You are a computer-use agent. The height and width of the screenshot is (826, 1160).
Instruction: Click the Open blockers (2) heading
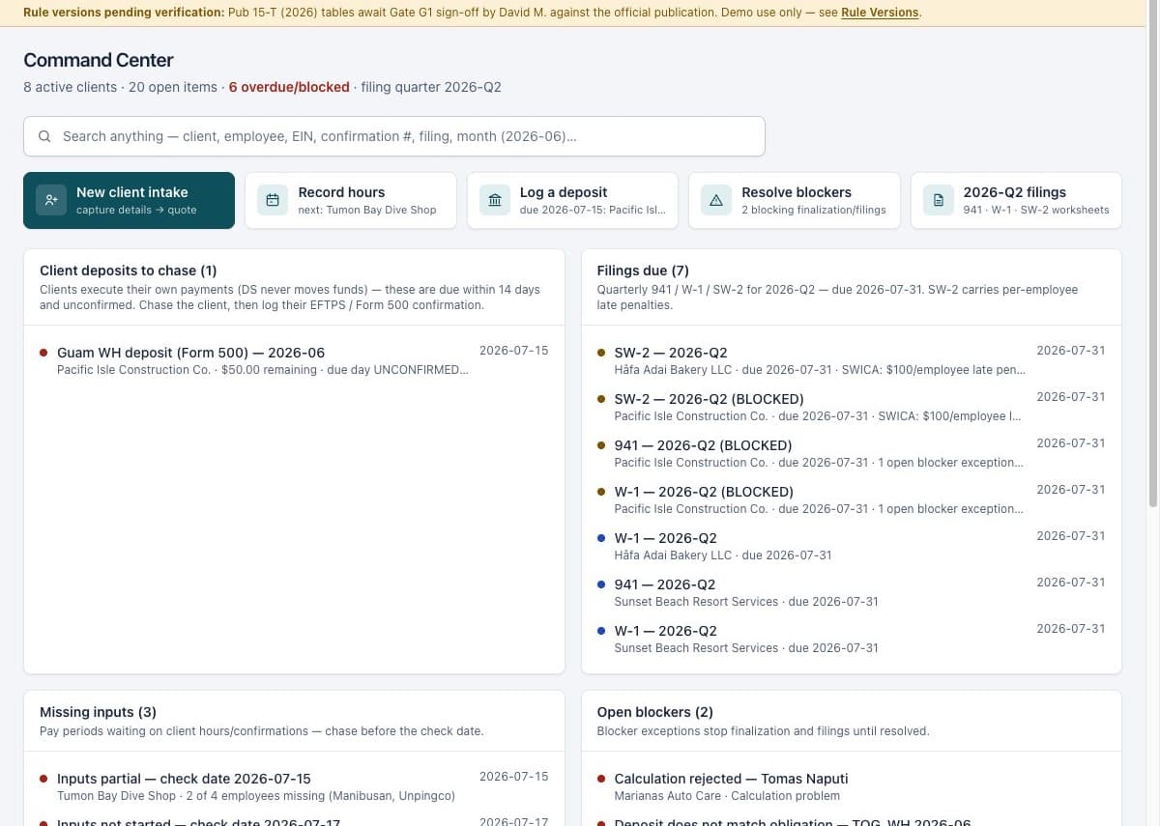tap(654, 712)
